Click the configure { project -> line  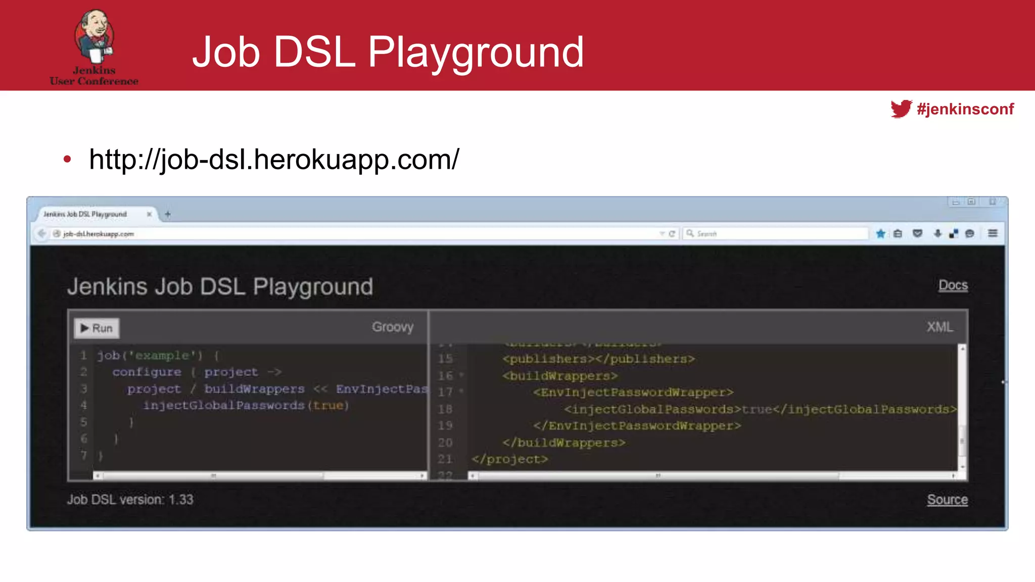point(197,372)
